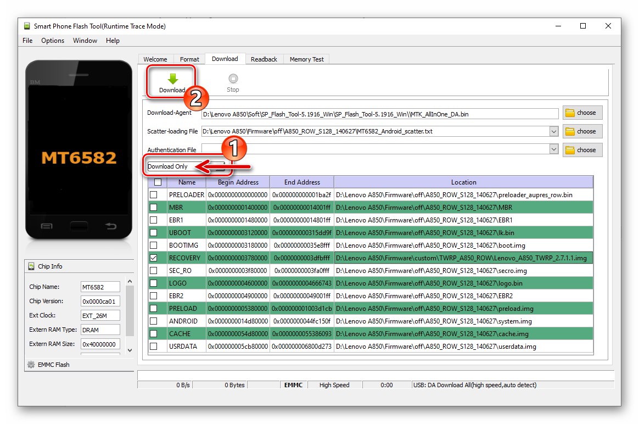Viewport: 639px width, 424px height.
Task: Toggle the select-all checkbox in table header
Action: tap(158, 182)
